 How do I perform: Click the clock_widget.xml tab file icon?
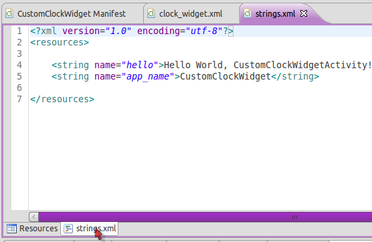pos(151,13)
